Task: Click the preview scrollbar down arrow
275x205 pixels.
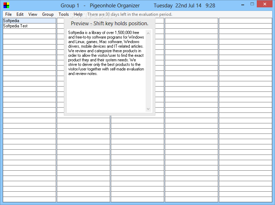Action: click(x=148, y=109)
